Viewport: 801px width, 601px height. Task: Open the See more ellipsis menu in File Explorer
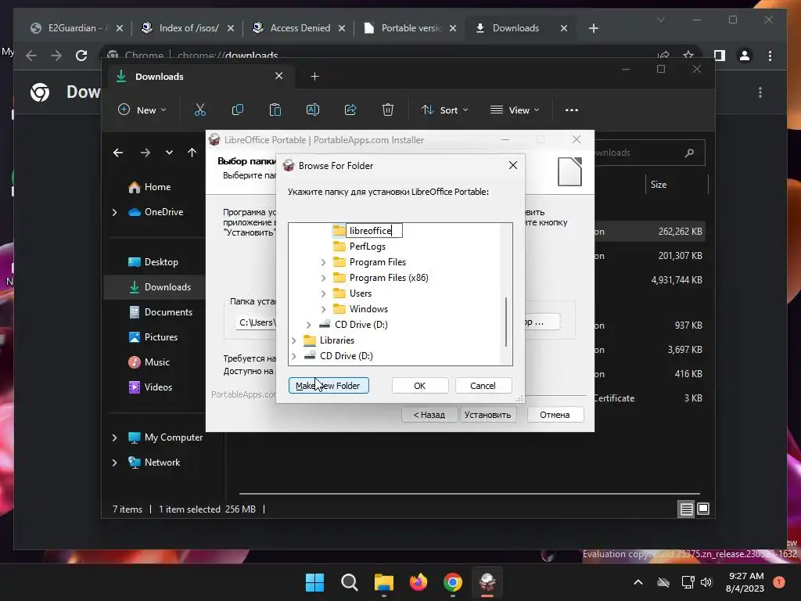(572, 110)
